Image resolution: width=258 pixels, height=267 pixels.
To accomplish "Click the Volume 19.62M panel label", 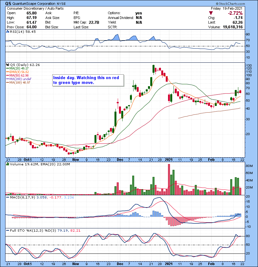I will click(x=40, y=164).
